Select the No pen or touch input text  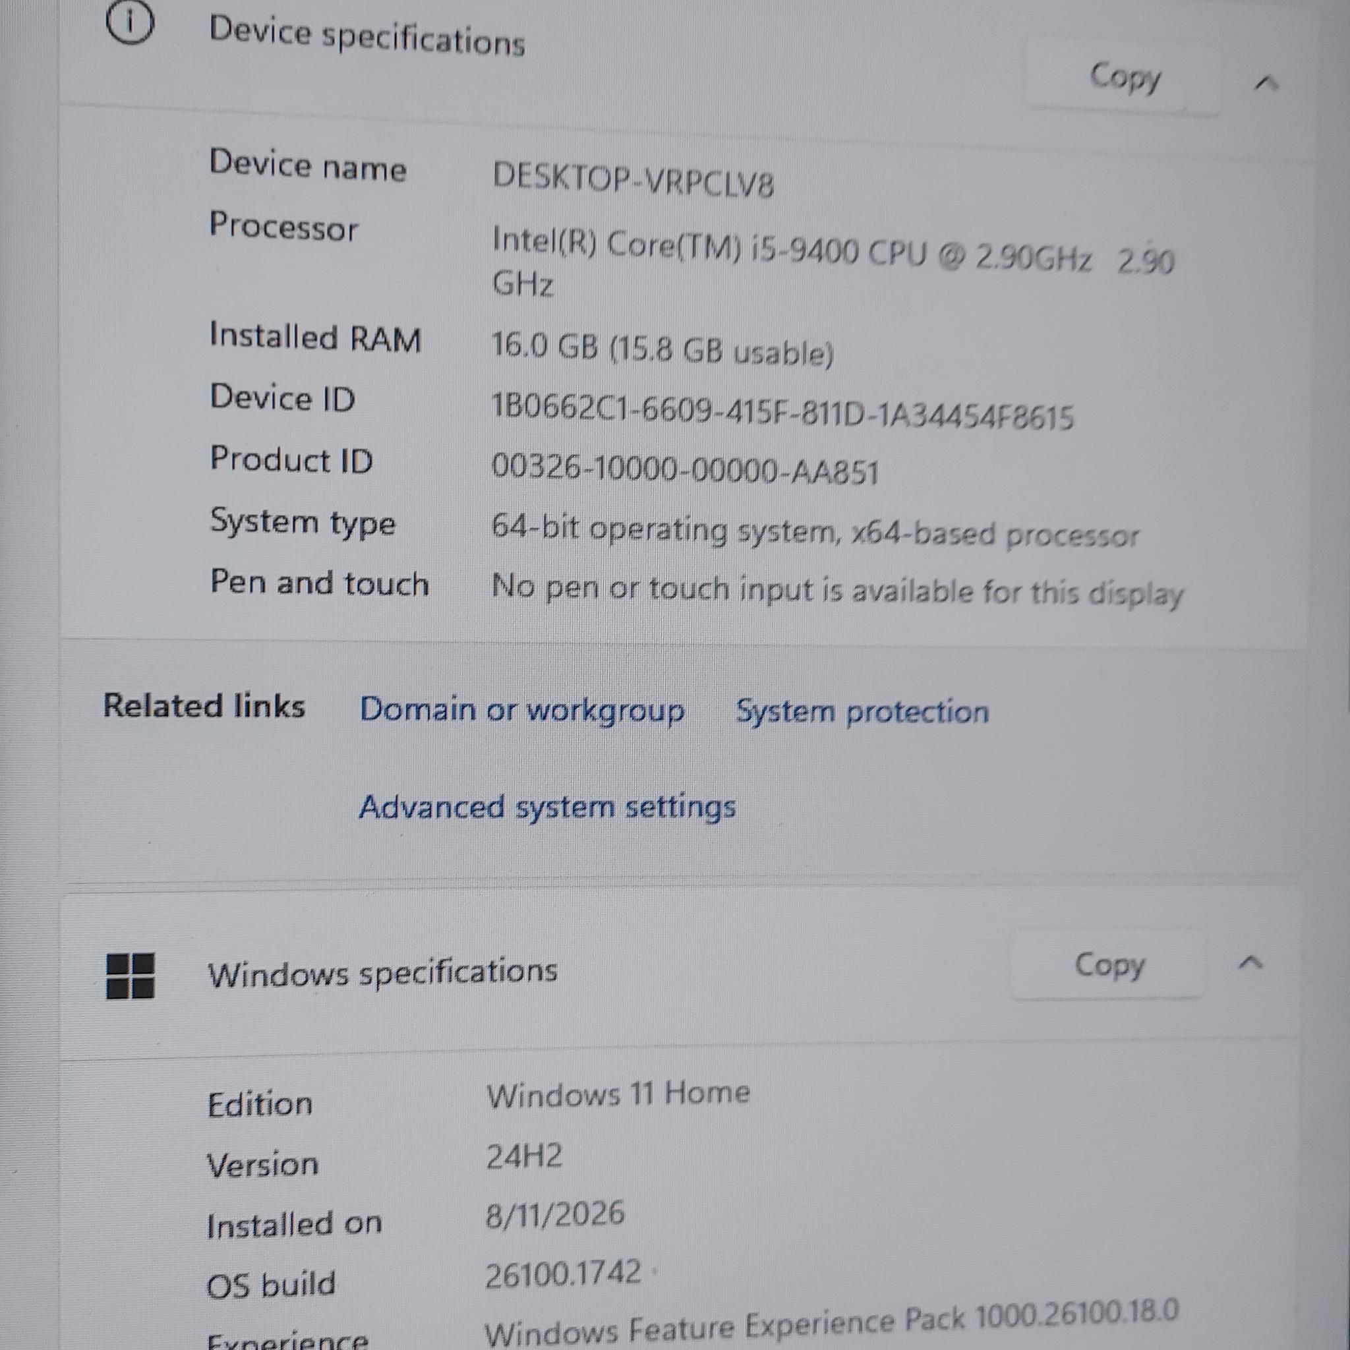(x=837, y=591)
